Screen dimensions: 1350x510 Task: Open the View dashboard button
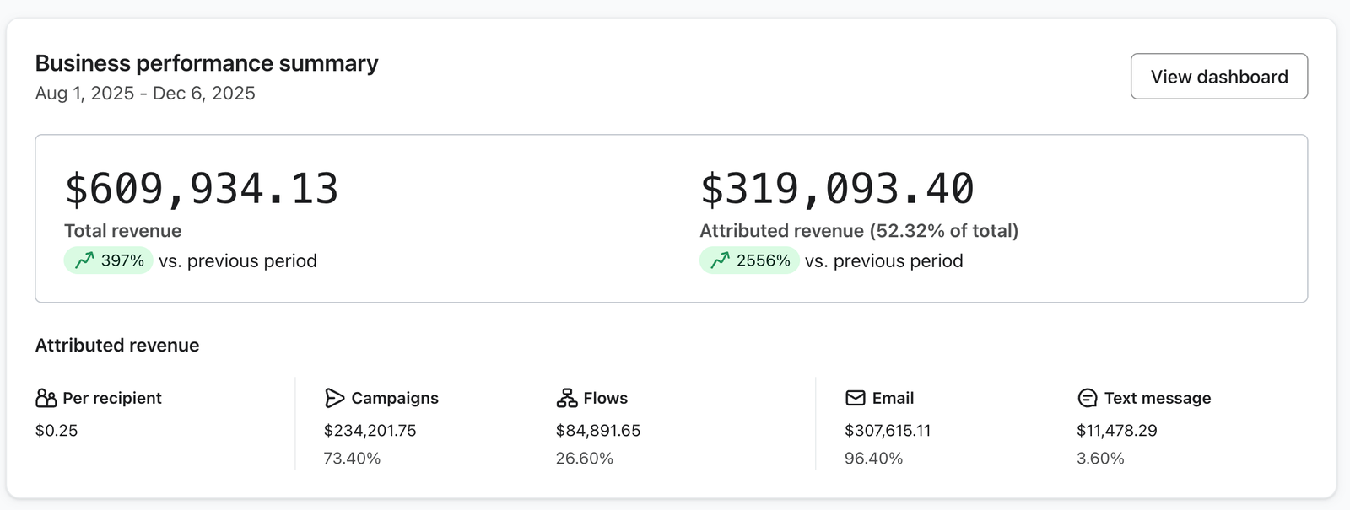(1218, 77)
